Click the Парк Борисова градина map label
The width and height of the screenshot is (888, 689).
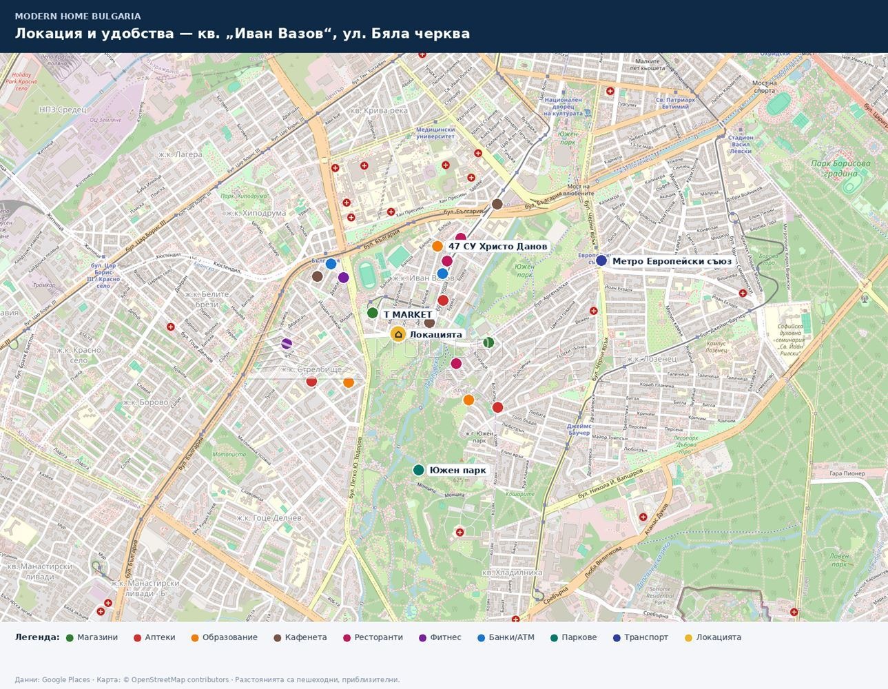(840, 168)
